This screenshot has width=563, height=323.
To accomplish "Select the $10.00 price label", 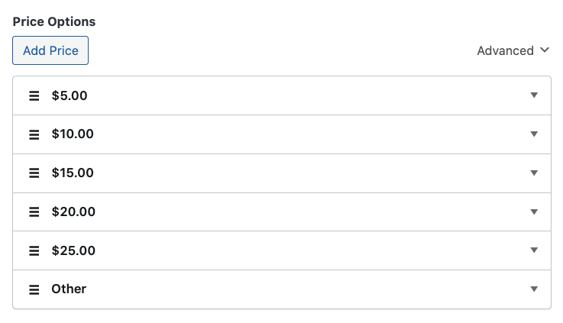I will 73,134.
